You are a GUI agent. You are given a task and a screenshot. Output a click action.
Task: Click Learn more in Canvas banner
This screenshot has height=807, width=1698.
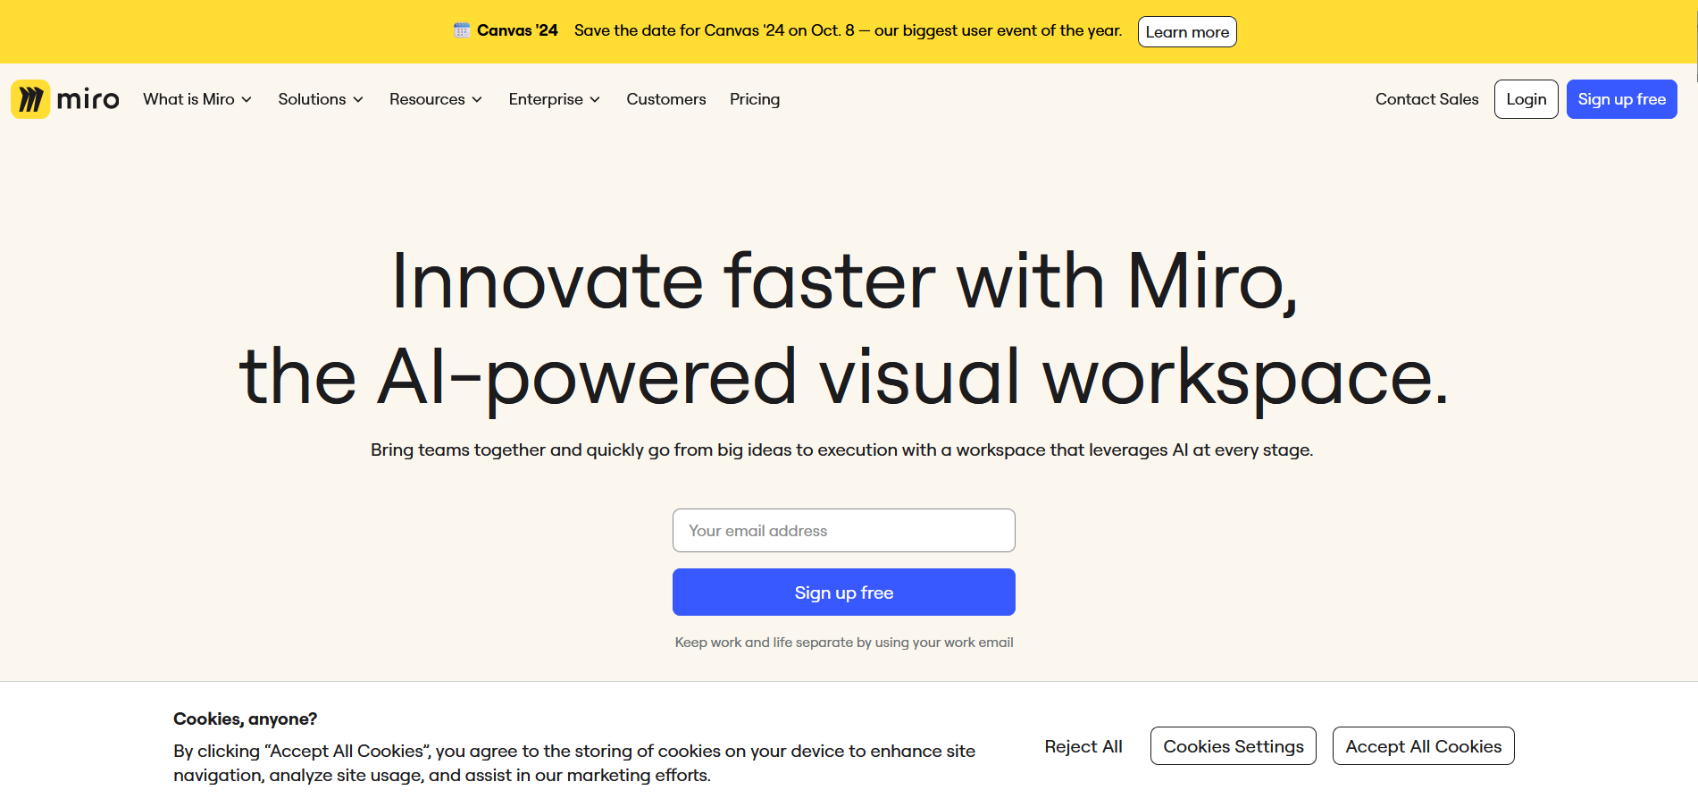pyautogui.click(x=1187, y=32)
